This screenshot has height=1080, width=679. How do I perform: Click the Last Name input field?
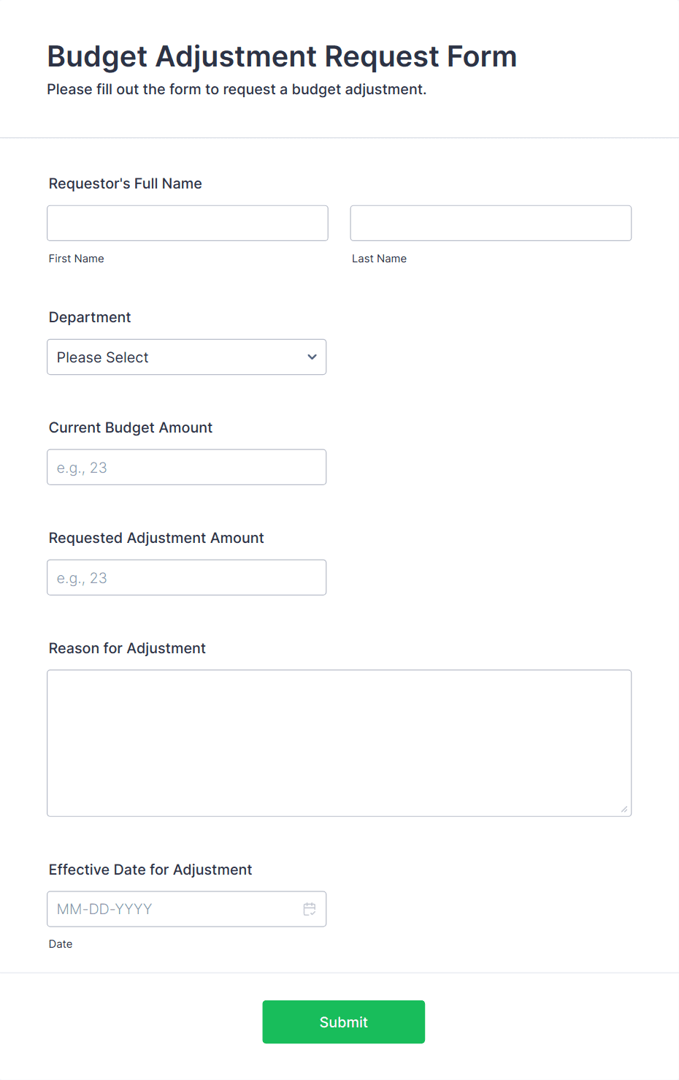click(x=490, y=223)
